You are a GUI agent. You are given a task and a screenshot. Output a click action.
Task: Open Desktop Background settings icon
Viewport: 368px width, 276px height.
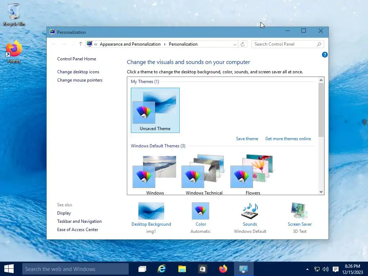151,211
